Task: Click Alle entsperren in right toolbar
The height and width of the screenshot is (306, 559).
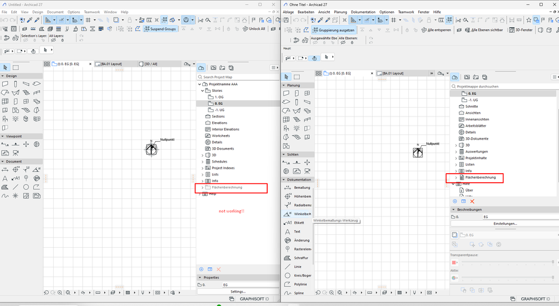Action: [436, 30]
